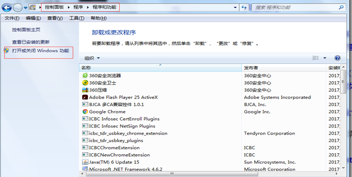Click the 360安全卫士 icon
Screen dimensions: 352x177
tap(85, 83)
